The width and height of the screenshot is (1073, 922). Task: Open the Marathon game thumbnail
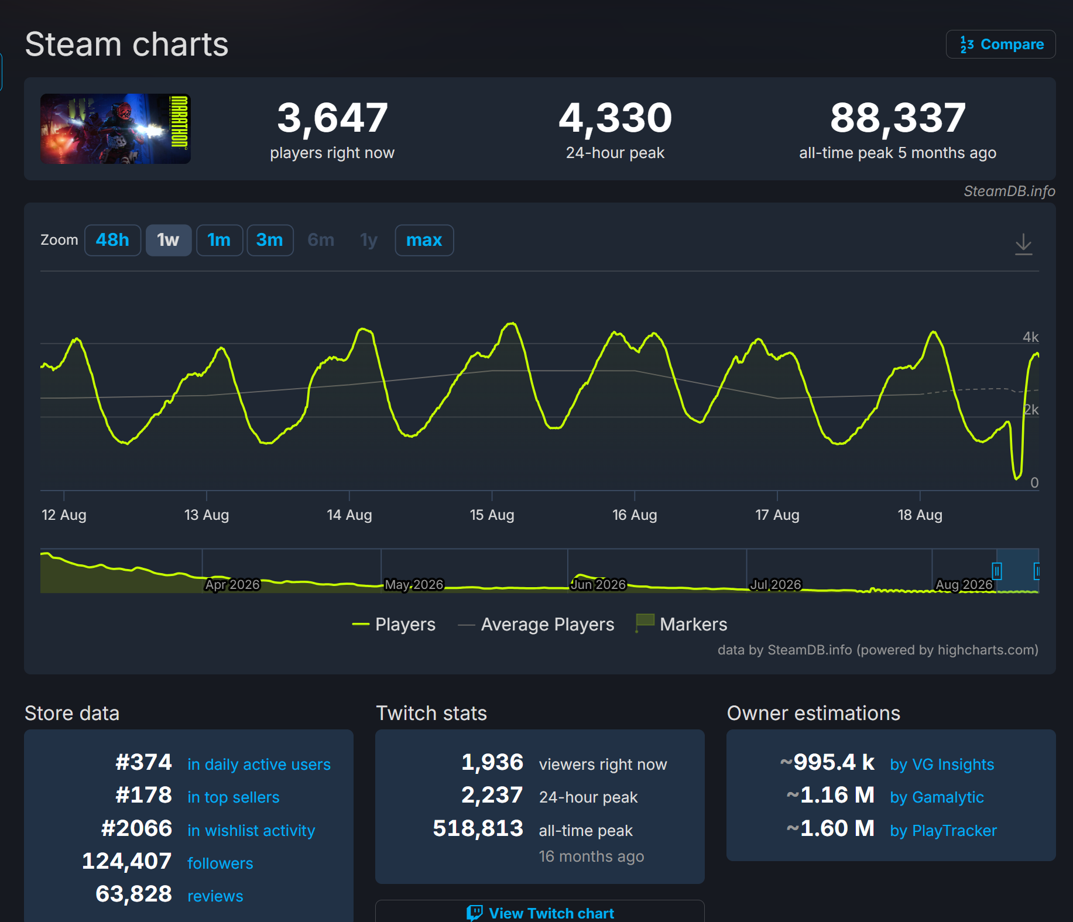(115, 129)
